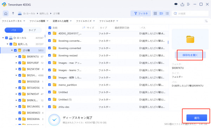The image size is (211, 128).
Task: Toggle name column sort order icon
Action: pos(84,28)
